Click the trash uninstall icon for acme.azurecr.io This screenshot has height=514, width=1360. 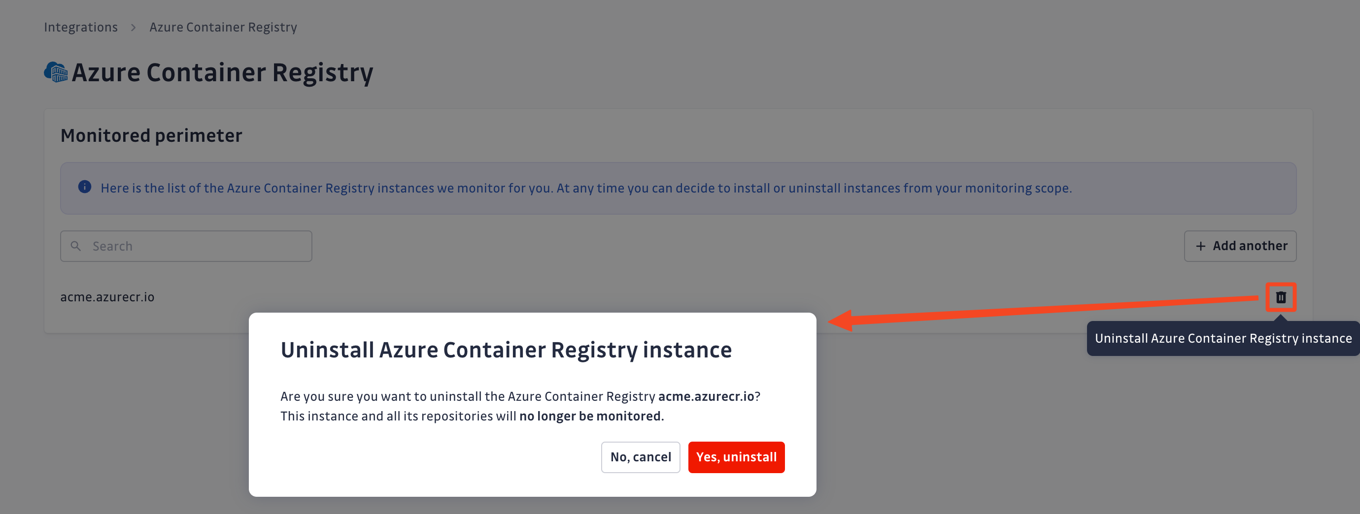tap(1281, 297)
